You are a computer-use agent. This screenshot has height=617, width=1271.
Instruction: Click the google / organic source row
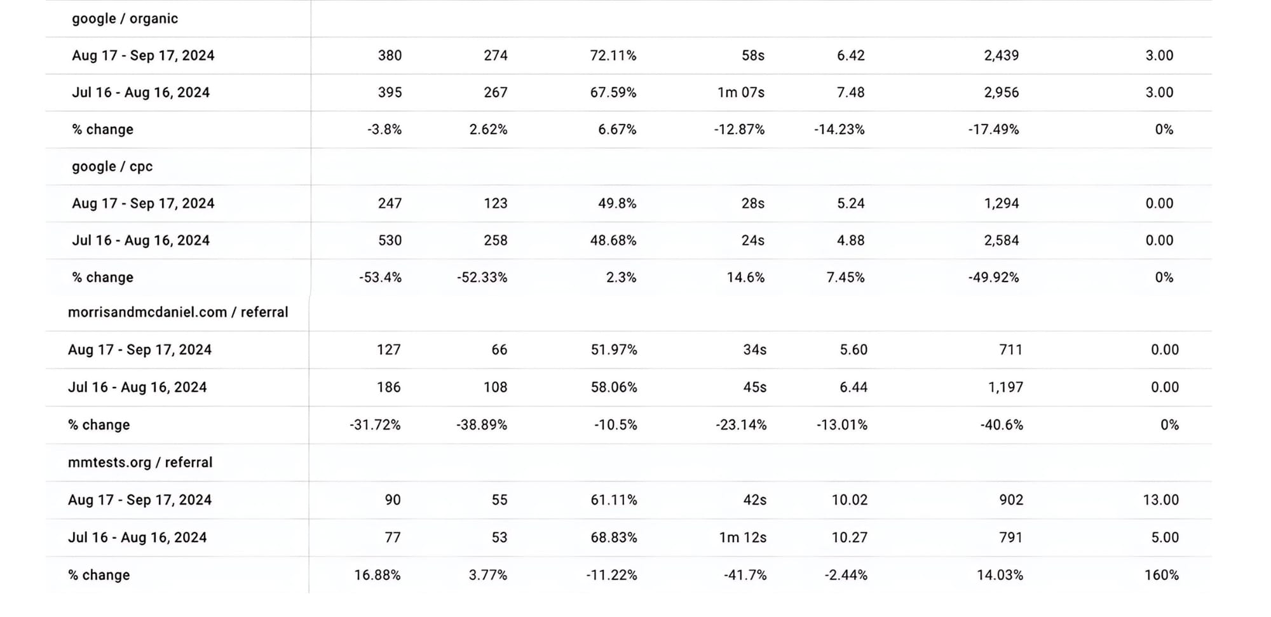(x=125, y=18)
